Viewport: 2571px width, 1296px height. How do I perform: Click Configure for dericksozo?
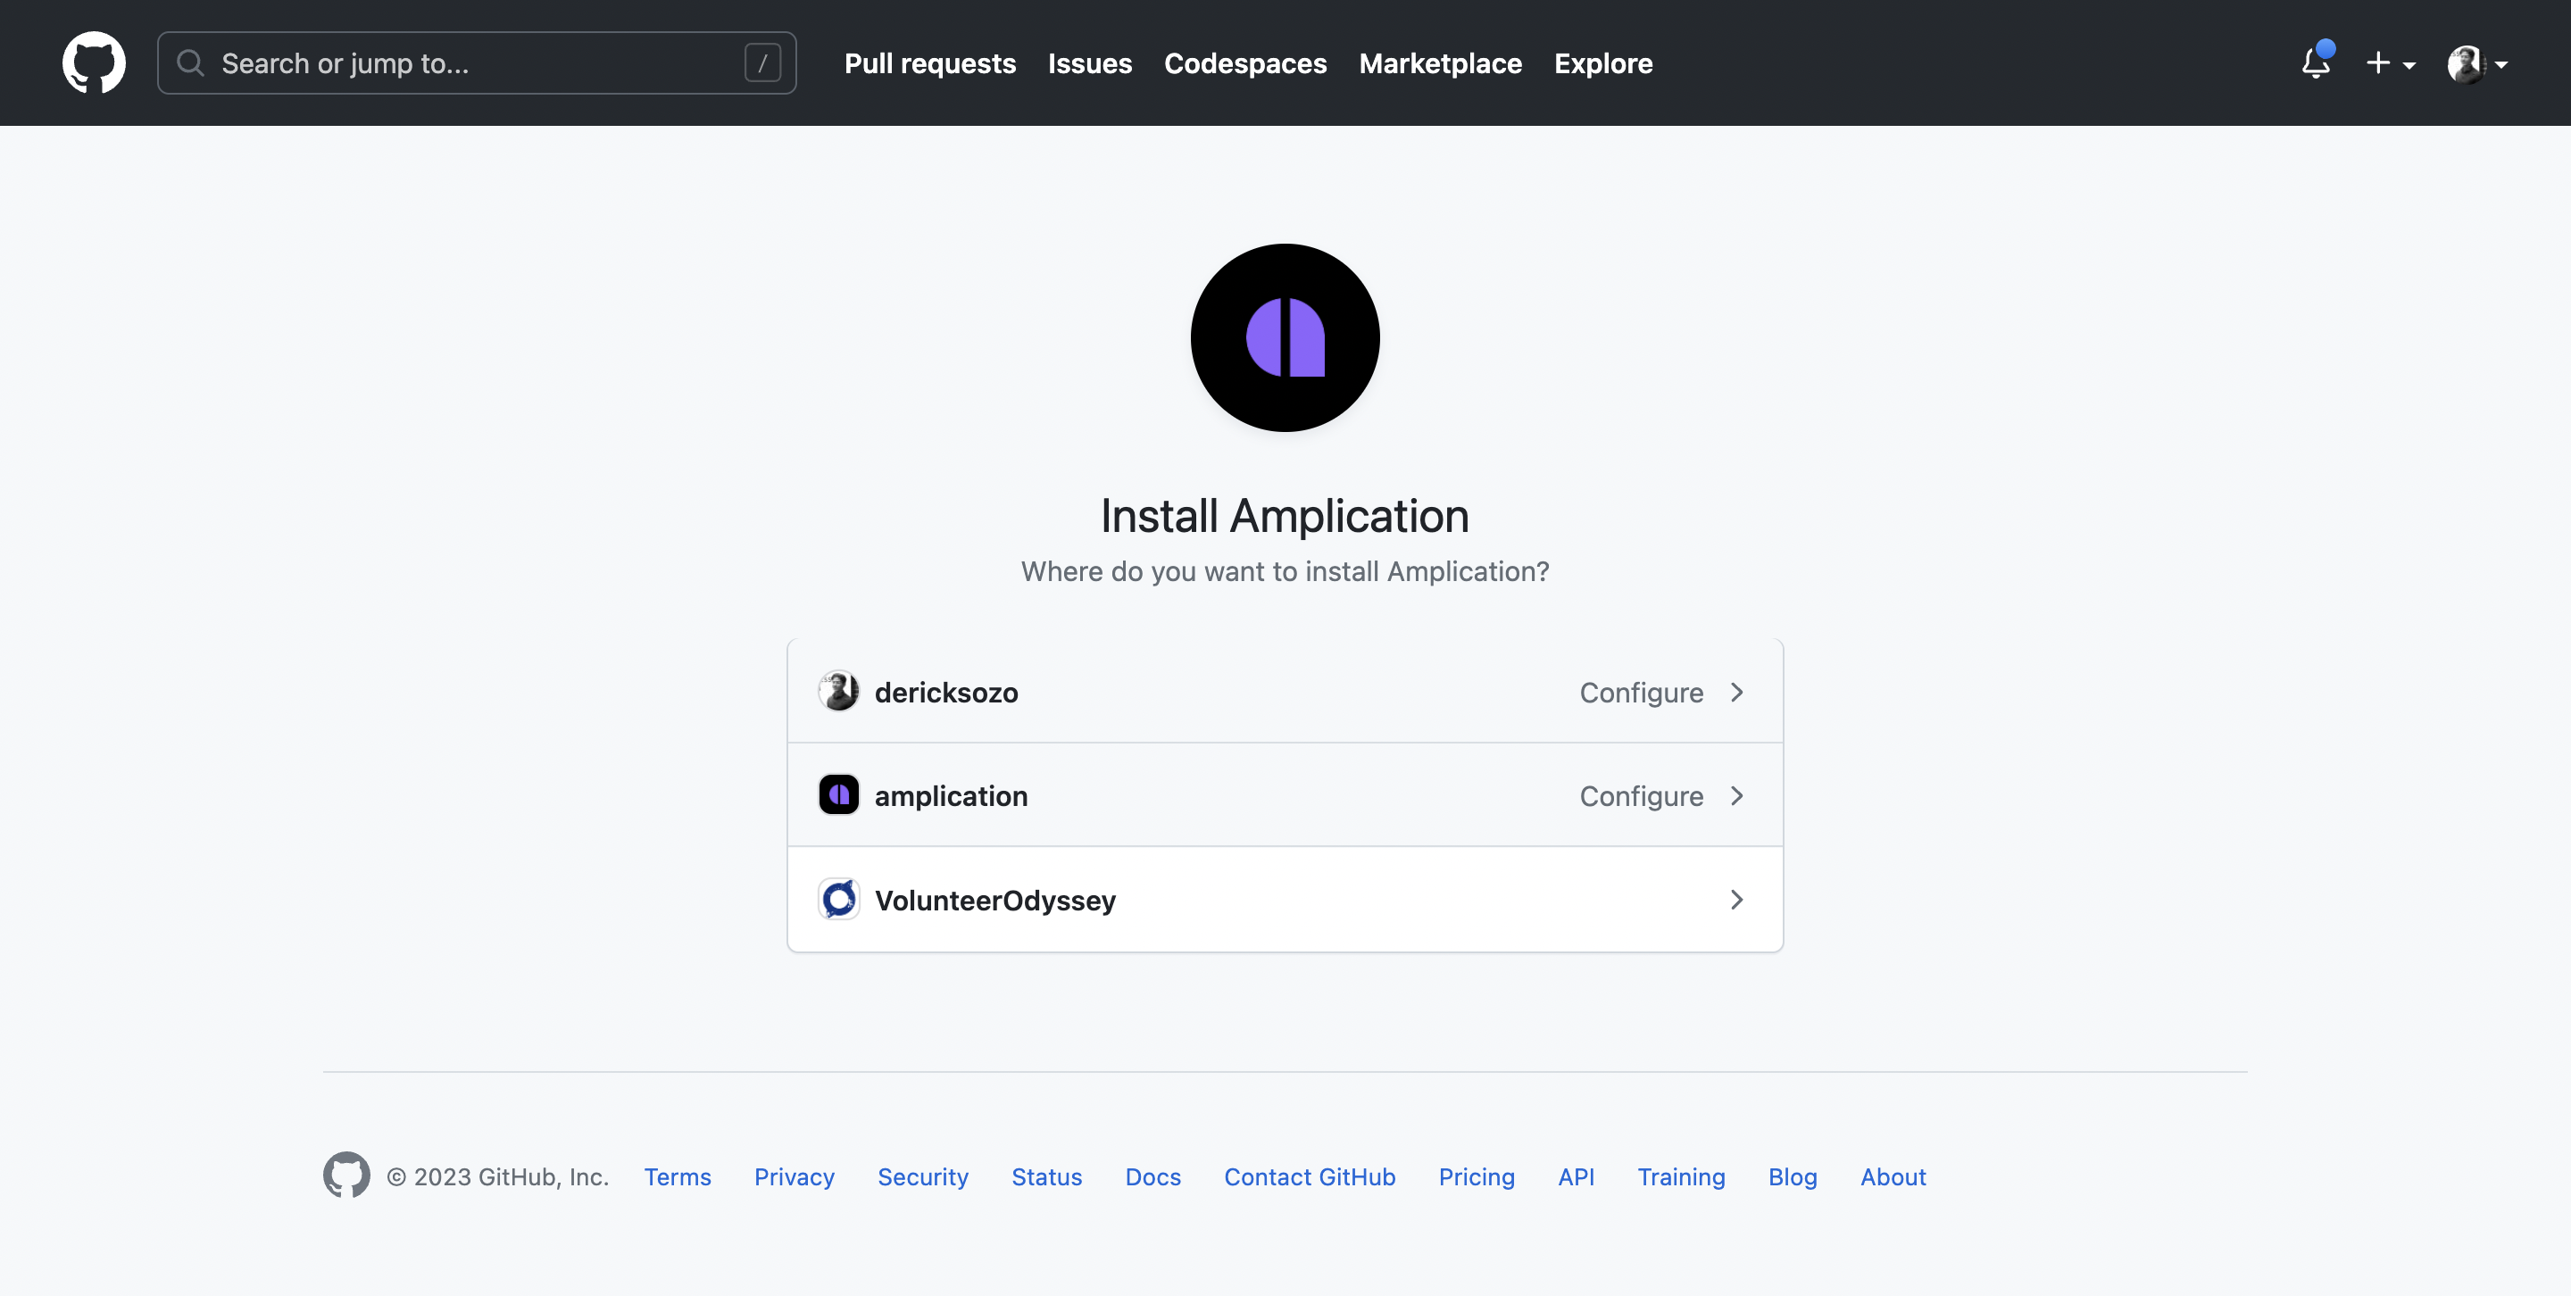pos(1641,692)
